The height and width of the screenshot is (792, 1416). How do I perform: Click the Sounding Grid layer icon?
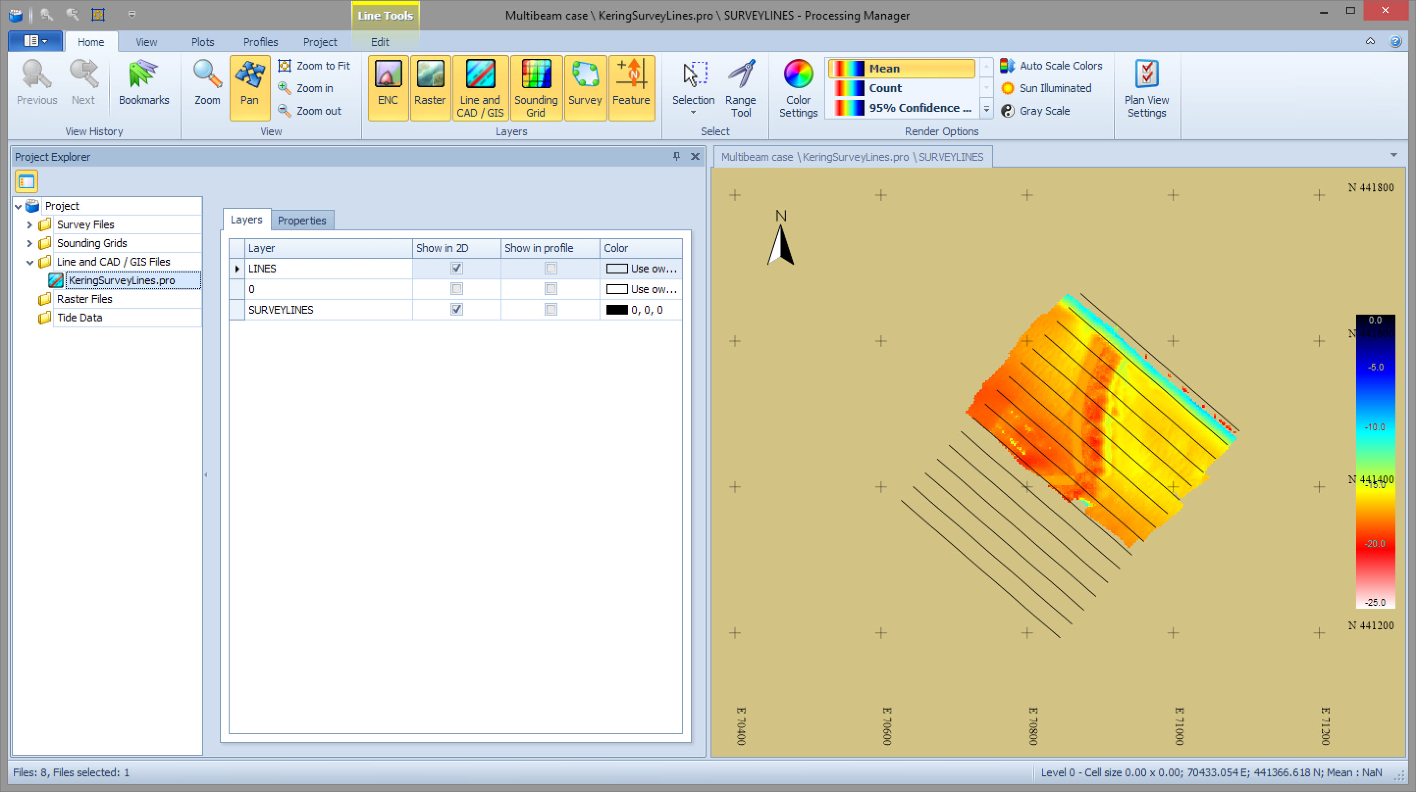pyautogui.click(x=535, y=86)
